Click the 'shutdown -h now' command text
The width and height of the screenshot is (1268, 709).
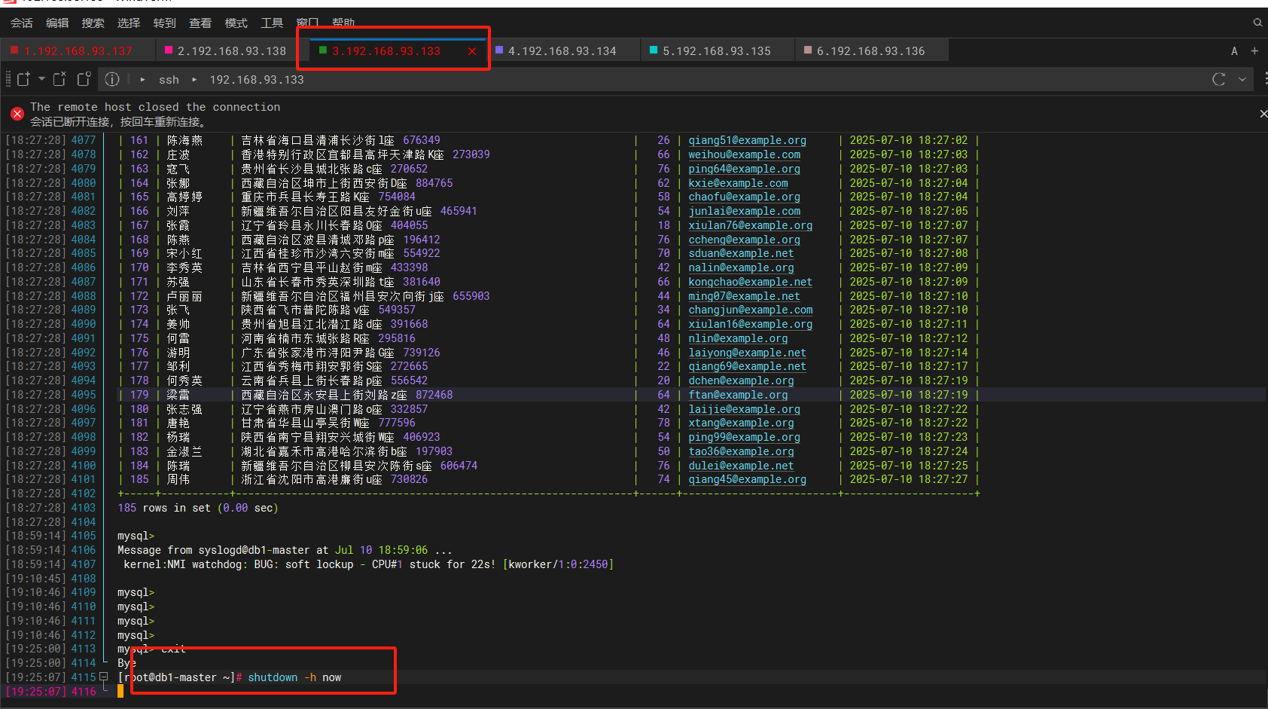pos(294,677)
